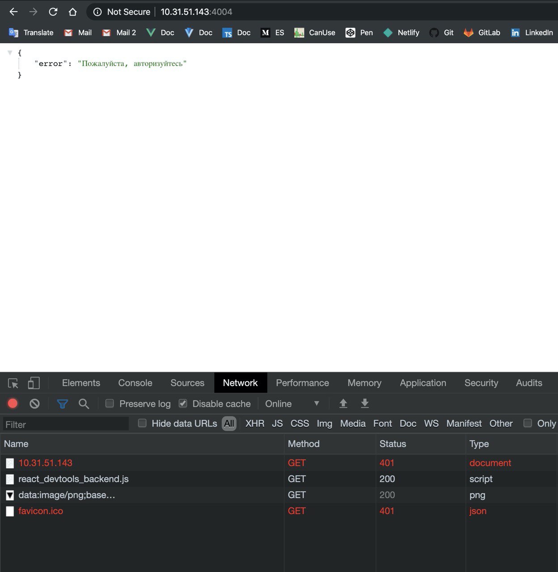558x572 pixels.
Task: Check the Hide data URLs checkbox
Action: coord(142,423)
